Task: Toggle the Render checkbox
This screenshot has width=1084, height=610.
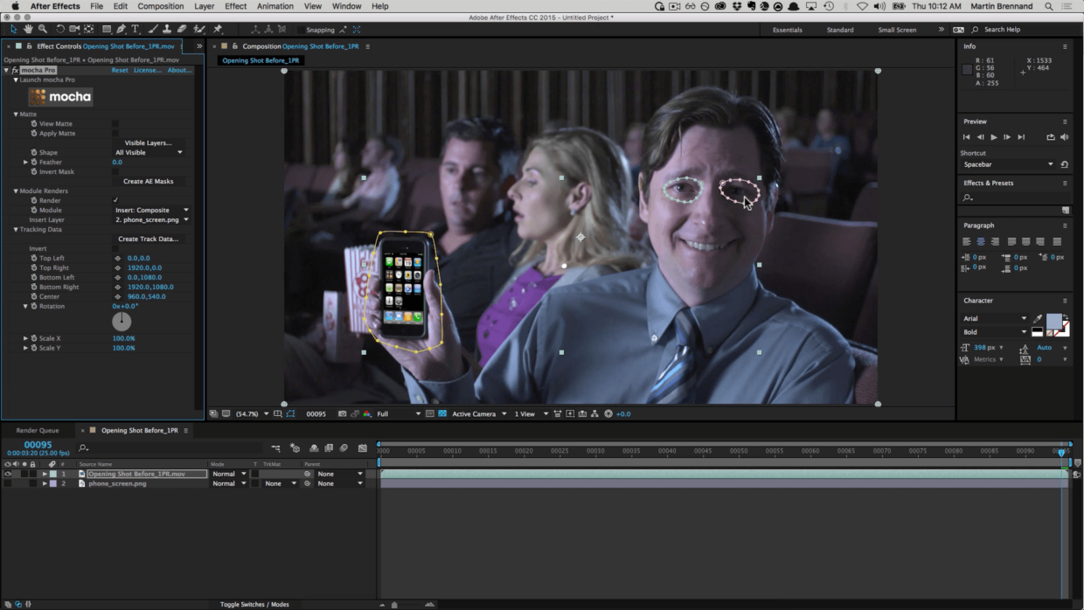Action: tap(115, 201)
